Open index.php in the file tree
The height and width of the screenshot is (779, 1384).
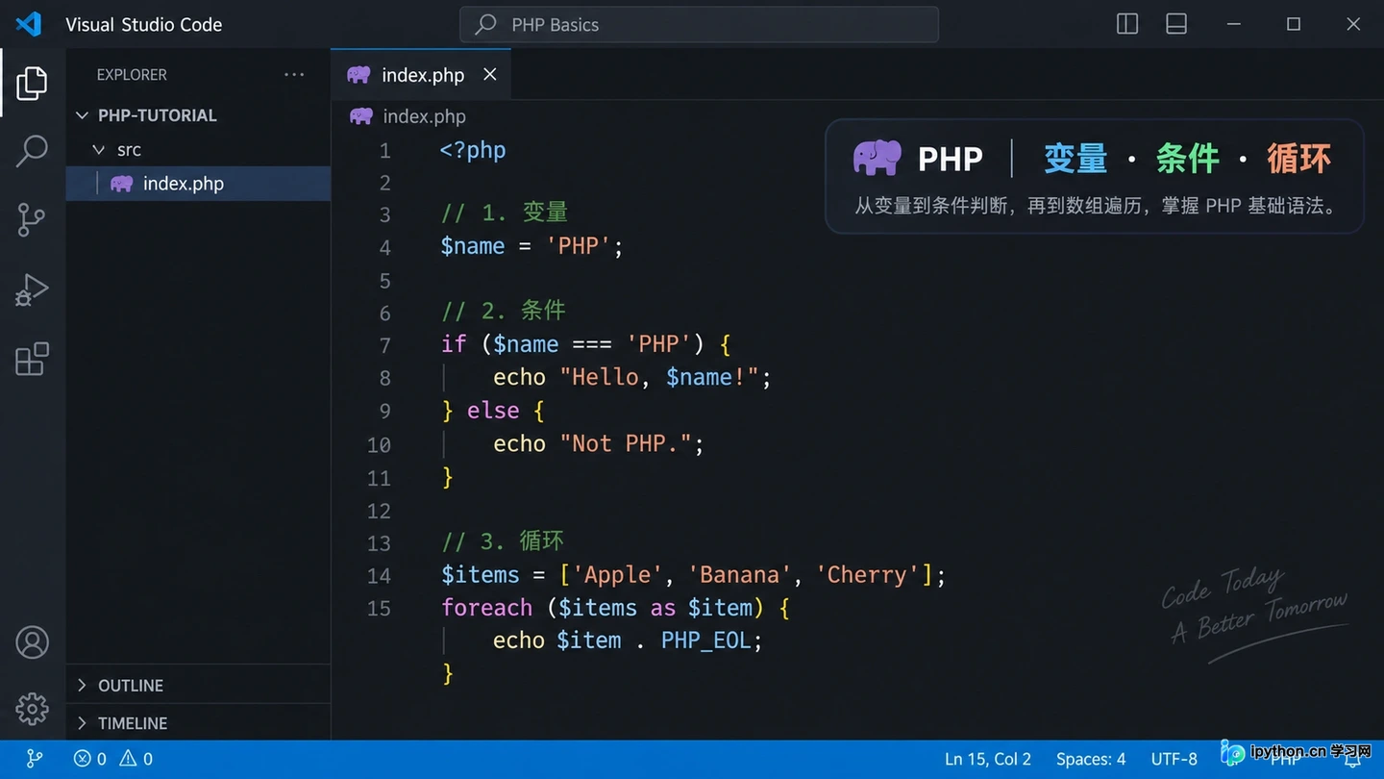tap(198, 184)
